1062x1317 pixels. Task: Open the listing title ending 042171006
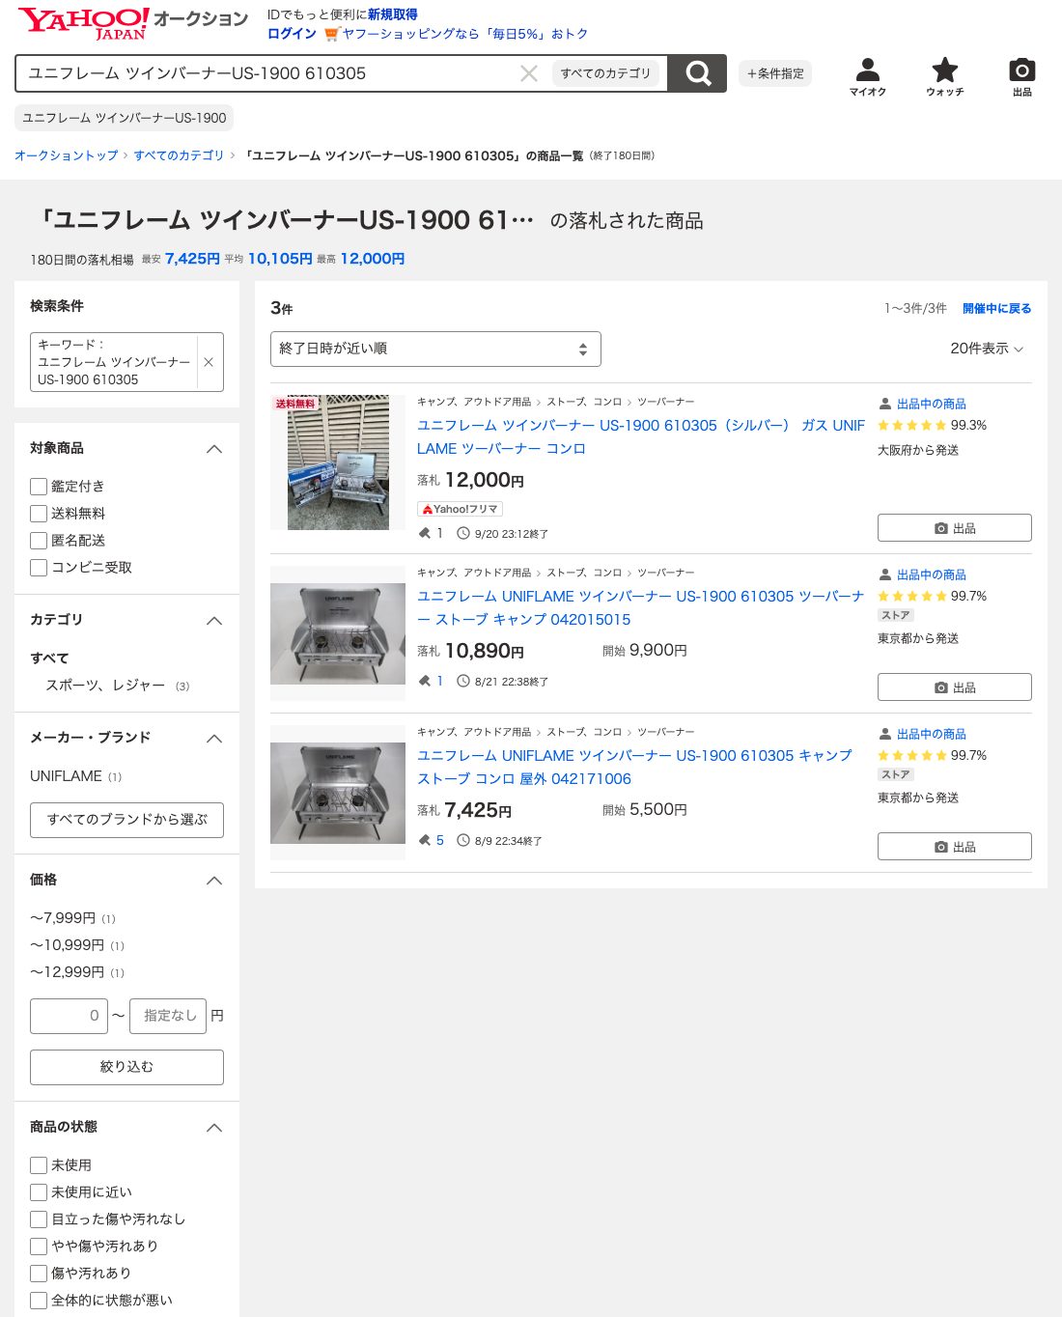pos(634,768)
